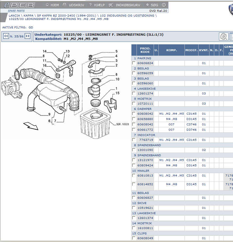Click the info circle icon

coord(164,5)
